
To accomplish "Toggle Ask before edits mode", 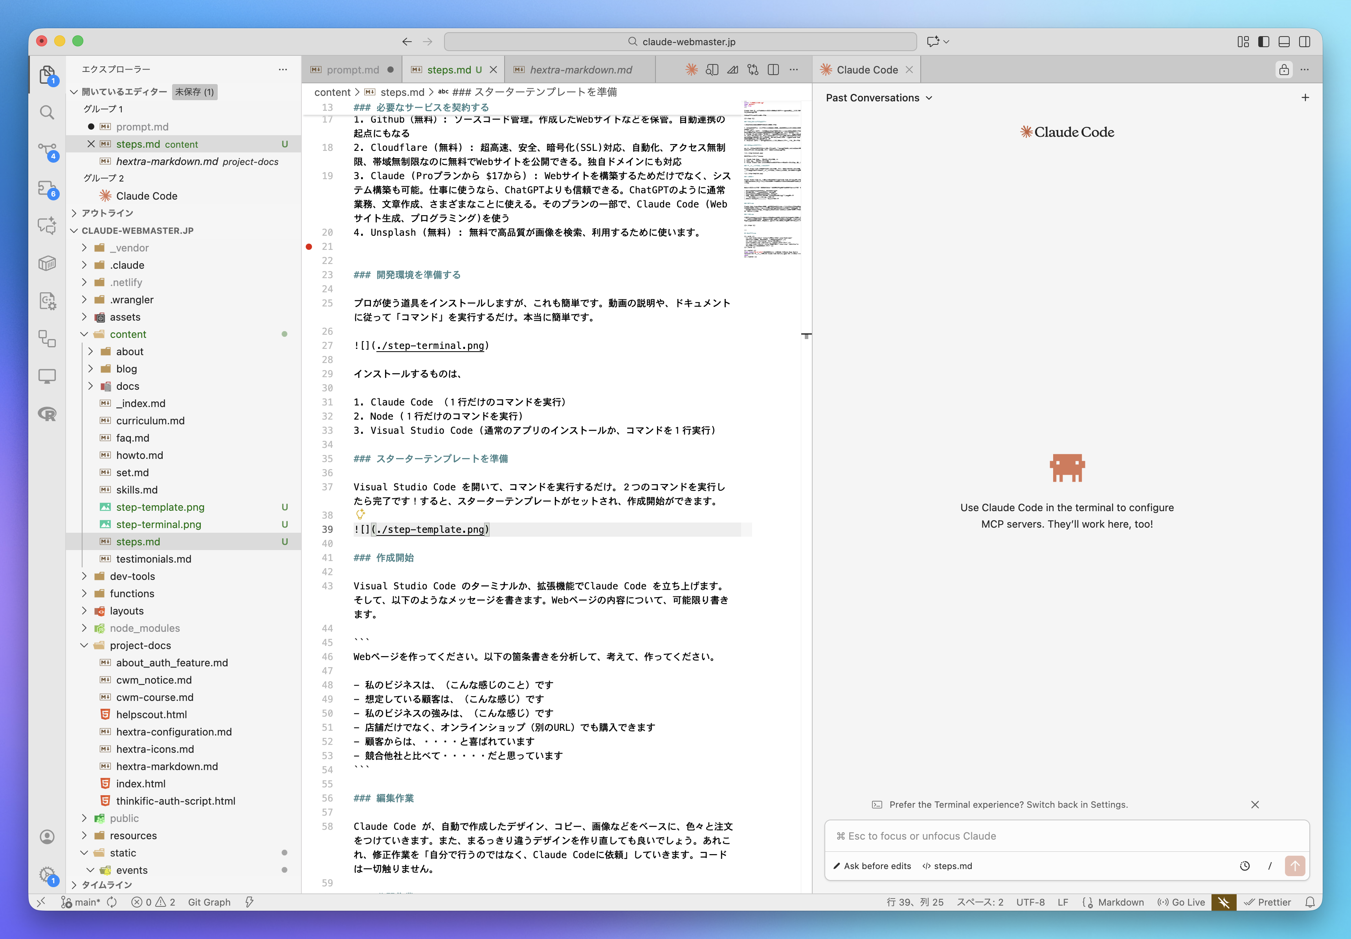I will [x=872, y=866].
